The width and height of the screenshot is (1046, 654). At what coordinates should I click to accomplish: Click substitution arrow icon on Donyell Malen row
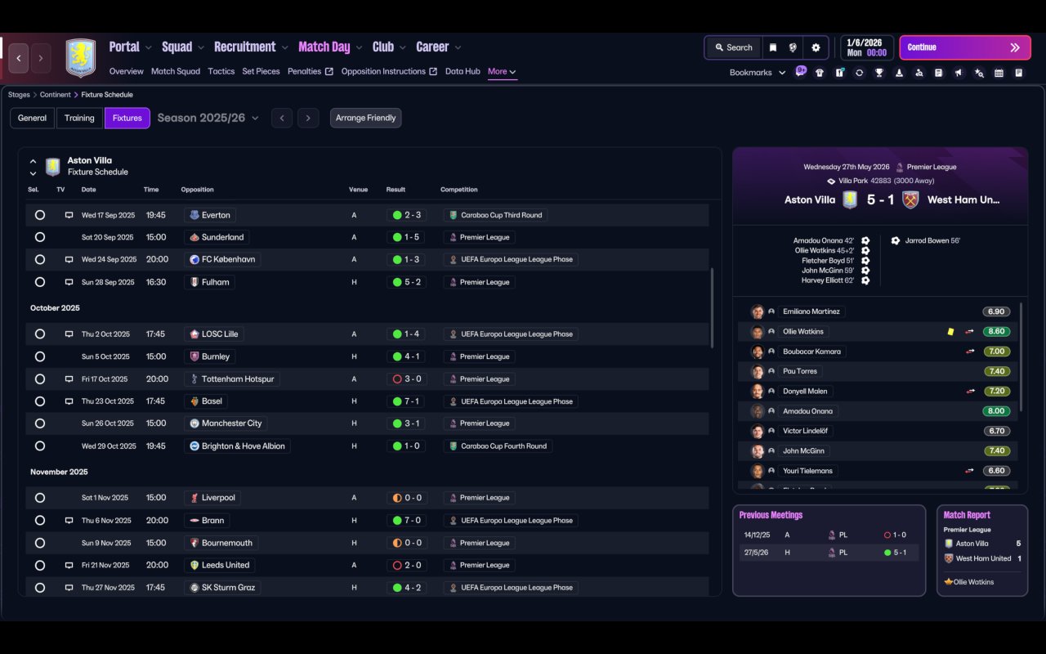[x=970, y=392]
